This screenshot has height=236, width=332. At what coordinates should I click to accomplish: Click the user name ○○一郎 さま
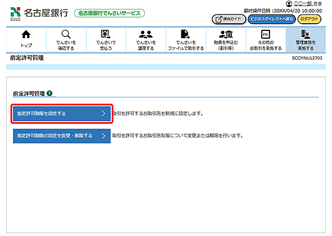click(309, 4)
